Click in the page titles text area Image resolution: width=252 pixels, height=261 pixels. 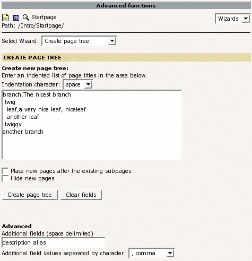click(92, 125)
